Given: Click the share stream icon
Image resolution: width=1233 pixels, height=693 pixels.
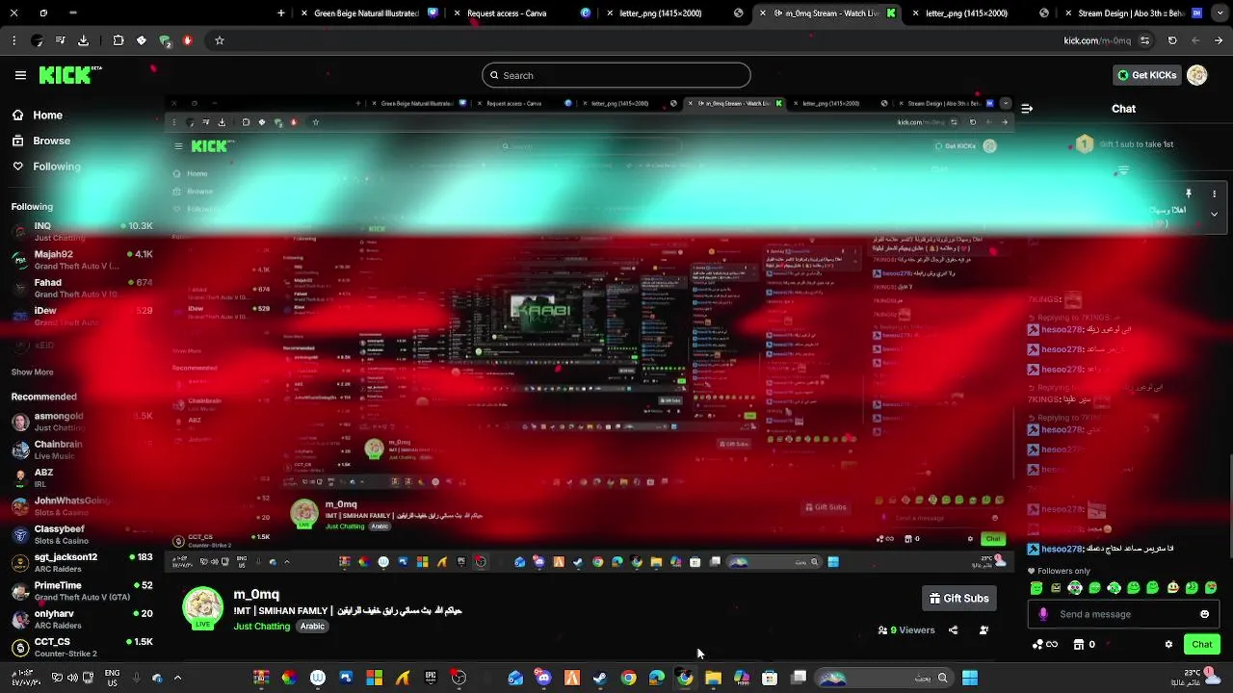Looking at the screenshot, I should 953,630.
